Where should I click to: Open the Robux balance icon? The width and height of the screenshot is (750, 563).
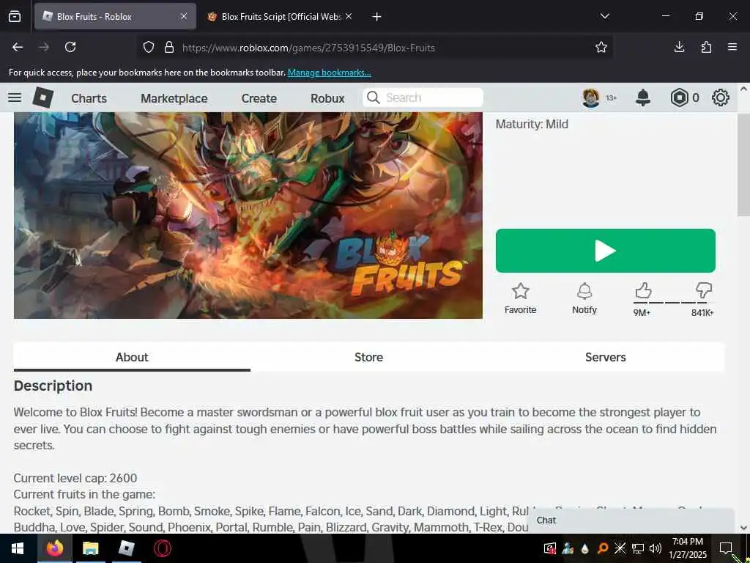click(679, 98)
